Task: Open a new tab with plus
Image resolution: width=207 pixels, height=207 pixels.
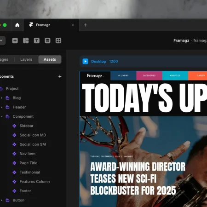Action: coord(86,25)
